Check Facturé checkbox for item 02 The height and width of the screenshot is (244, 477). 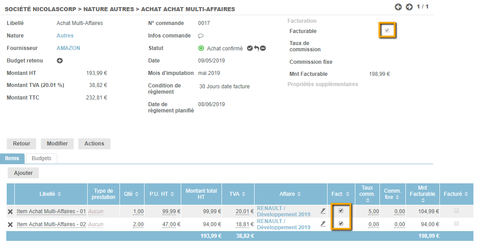456,223
